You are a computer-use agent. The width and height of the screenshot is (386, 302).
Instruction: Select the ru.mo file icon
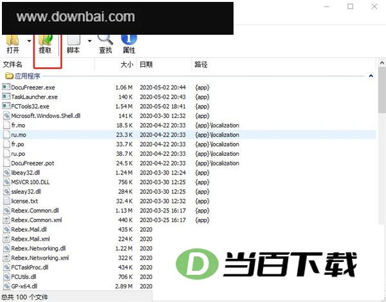[x=6, y=135]
